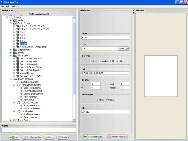
Task: Open the File menu
Action: pyautogui.click(x=3, y=7)
